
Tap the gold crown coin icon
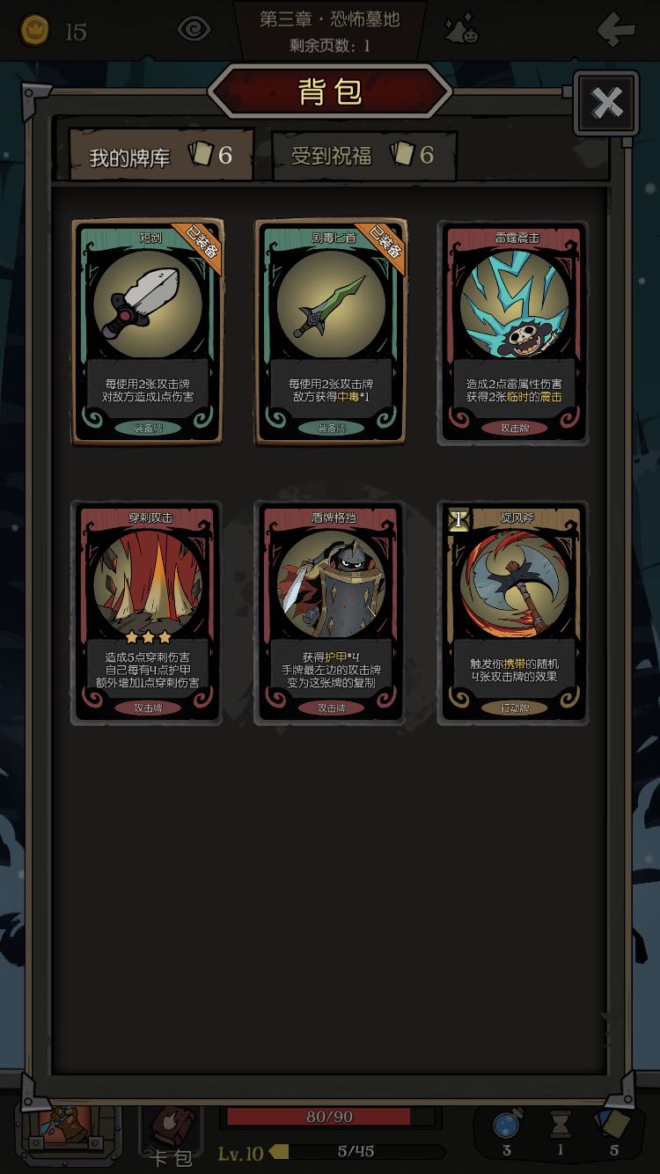[35, 31]
